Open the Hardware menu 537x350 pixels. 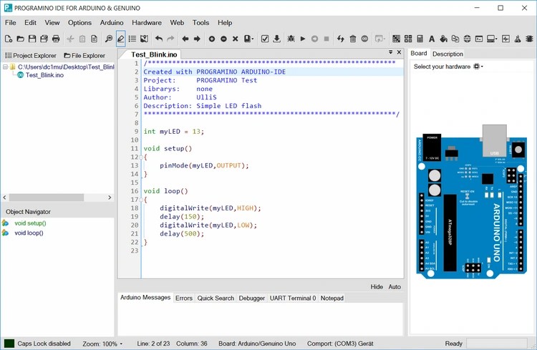[x=147, y=23]
